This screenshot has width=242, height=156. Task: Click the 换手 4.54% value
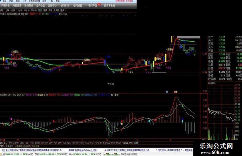222,72
